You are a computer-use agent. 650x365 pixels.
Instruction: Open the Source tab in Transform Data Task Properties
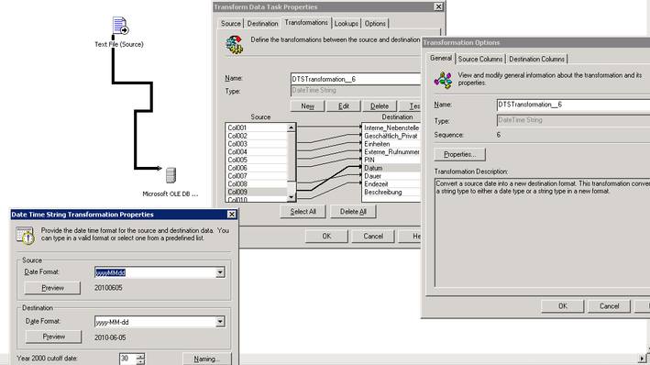click(230, 24)
